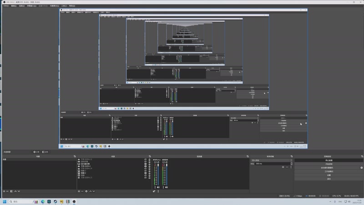The image size is (364, 205).
Task: Open scene filters icon in Scenes toolbar
Action: [x=11, y=191]
